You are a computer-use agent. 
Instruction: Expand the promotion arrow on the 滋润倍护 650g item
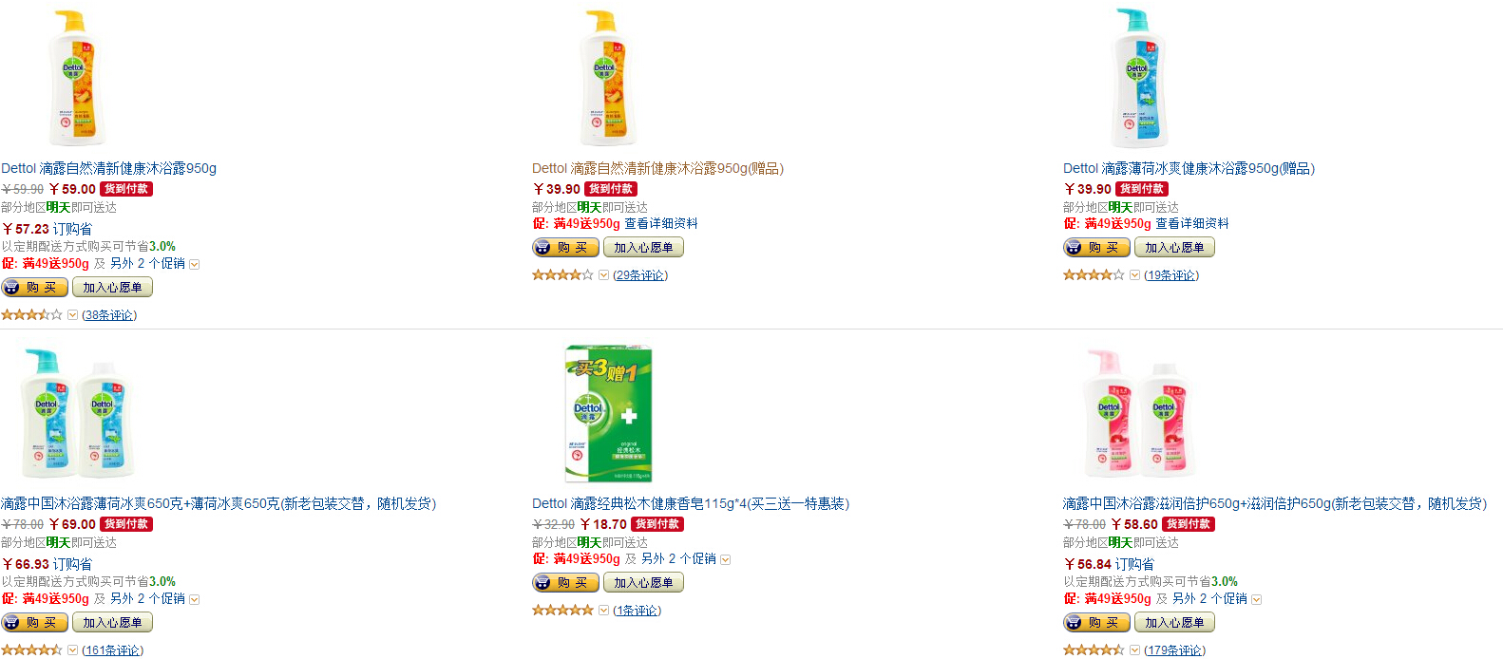pos(1257,600)
